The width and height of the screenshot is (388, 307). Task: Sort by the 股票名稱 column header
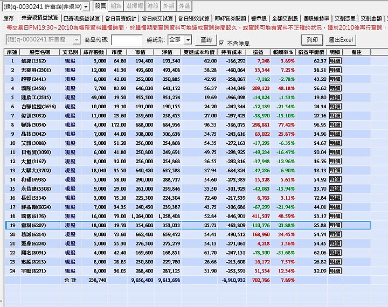click(40, 52)
